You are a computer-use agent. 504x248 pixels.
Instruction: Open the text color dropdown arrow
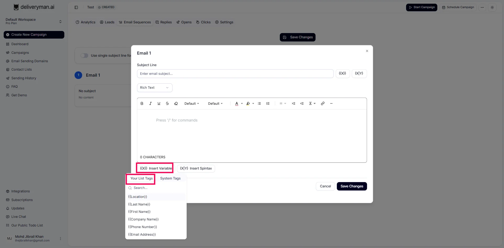tap(242, 104)
